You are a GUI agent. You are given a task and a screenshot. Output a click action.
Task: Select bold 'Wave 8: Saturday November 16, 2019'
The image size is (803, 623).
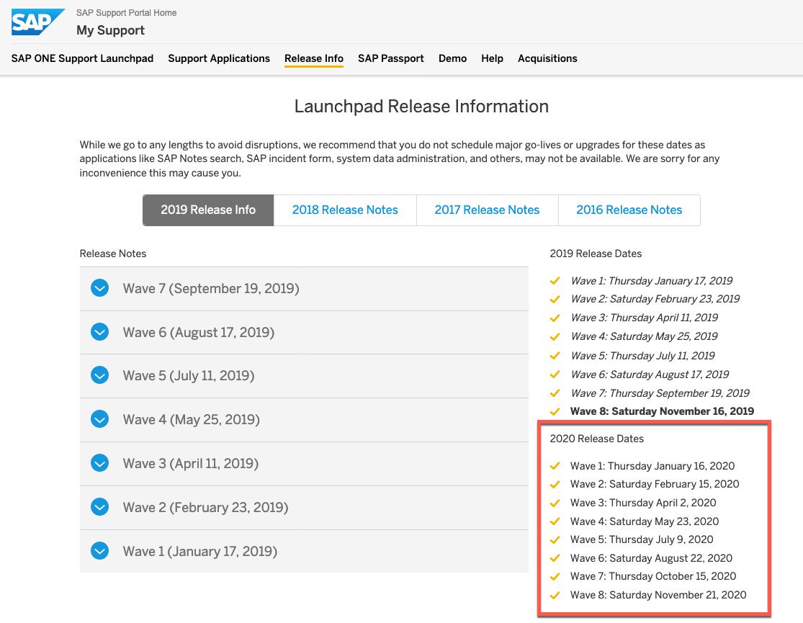point(662,411)
